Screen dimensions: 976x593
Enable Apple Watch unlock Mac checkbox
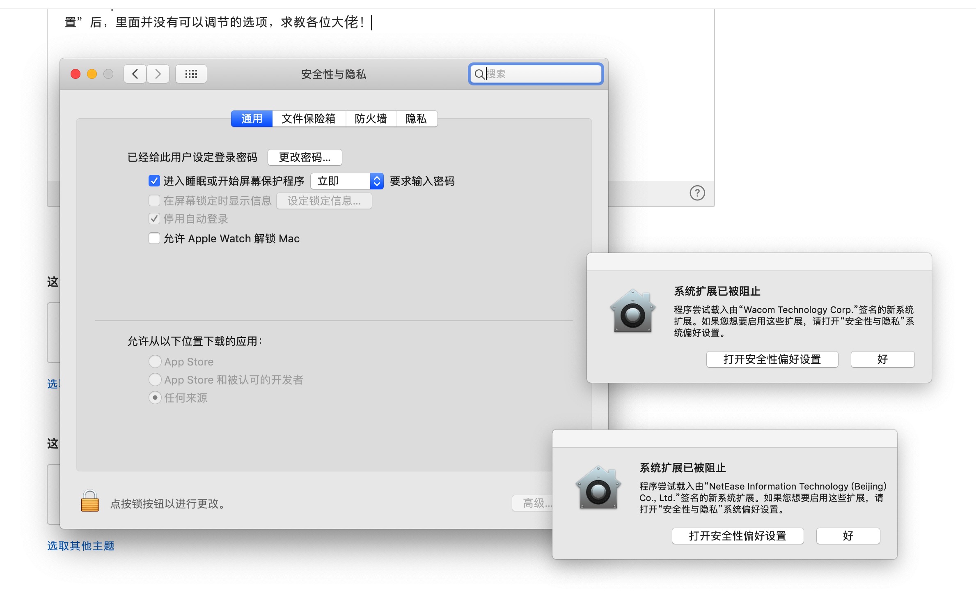(x=154, y=238)
